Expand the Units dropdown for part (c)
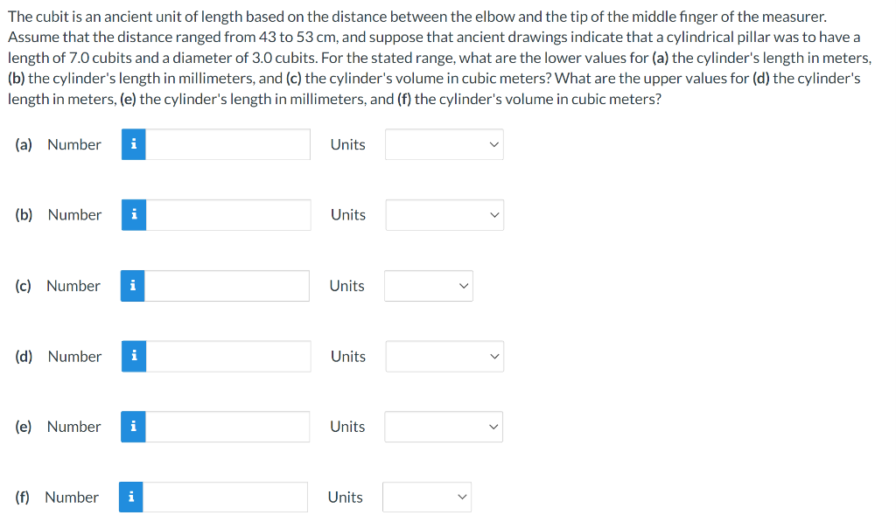 coord(429,286)
